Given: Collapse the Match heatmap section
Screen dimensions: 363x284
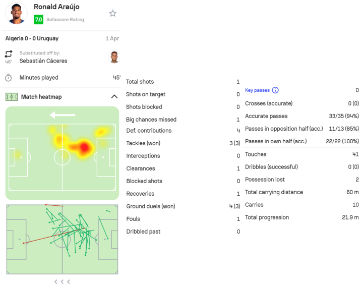Looking at the screenshot, I should click(x=113, y=97).
